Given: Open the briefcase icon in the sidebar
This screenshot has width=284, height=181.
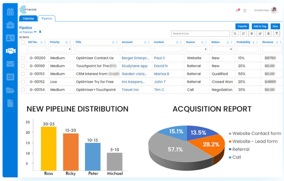Looking at the screenshot, I should (10, 25).
